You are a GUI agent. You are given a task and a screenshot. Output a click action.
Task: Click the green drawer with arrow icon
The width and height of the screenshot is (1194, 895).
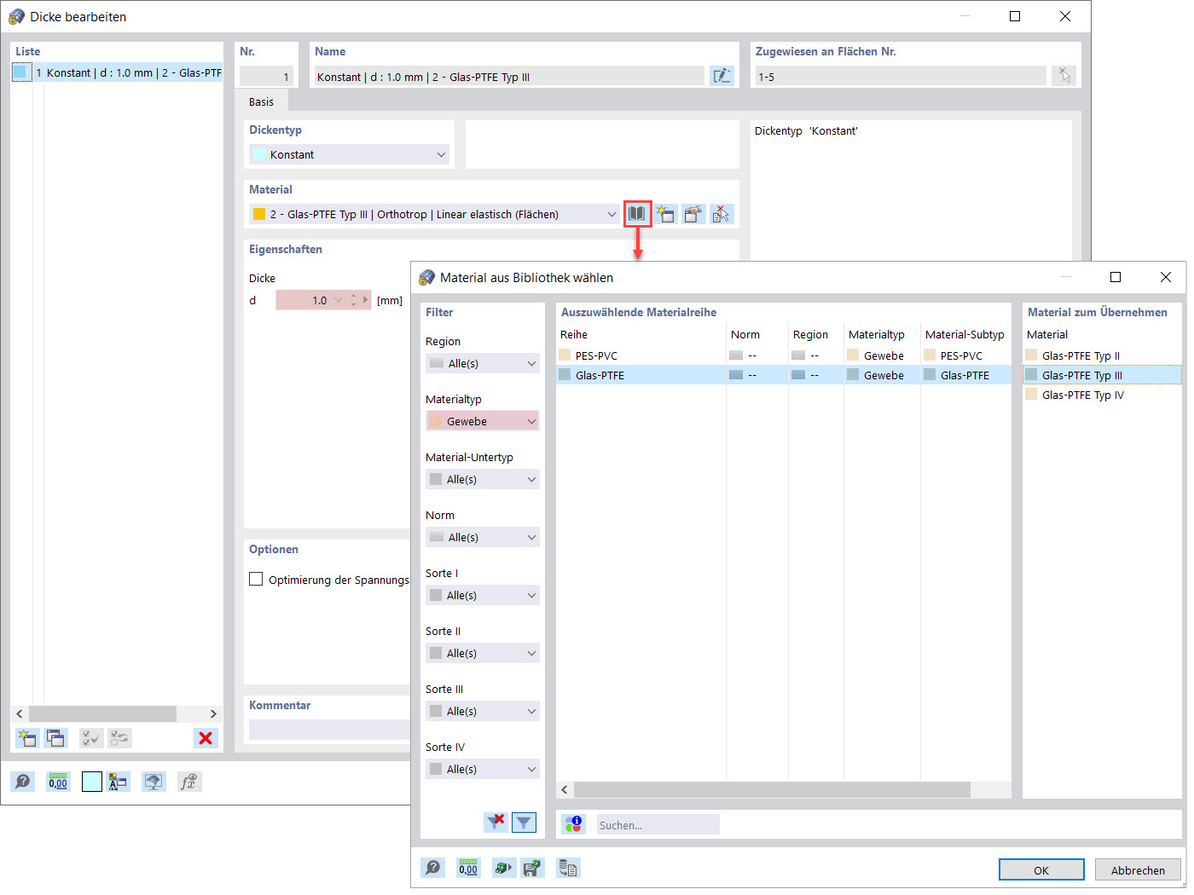tap(504, 868)
